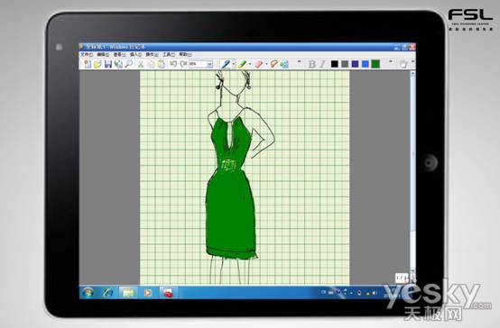Choose the black color swatch
This screenshot has width=500, height=328.
pyautogui.click(x=334, y=64)
